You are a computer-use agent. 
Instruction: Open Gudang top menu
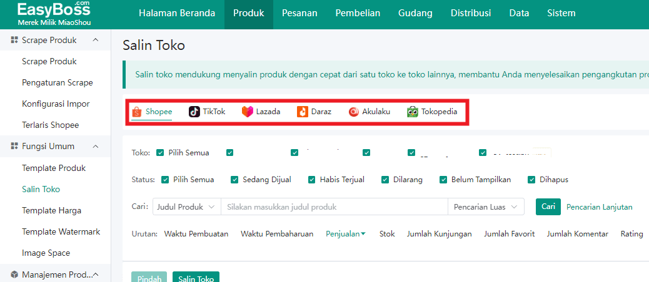(415, 13)
